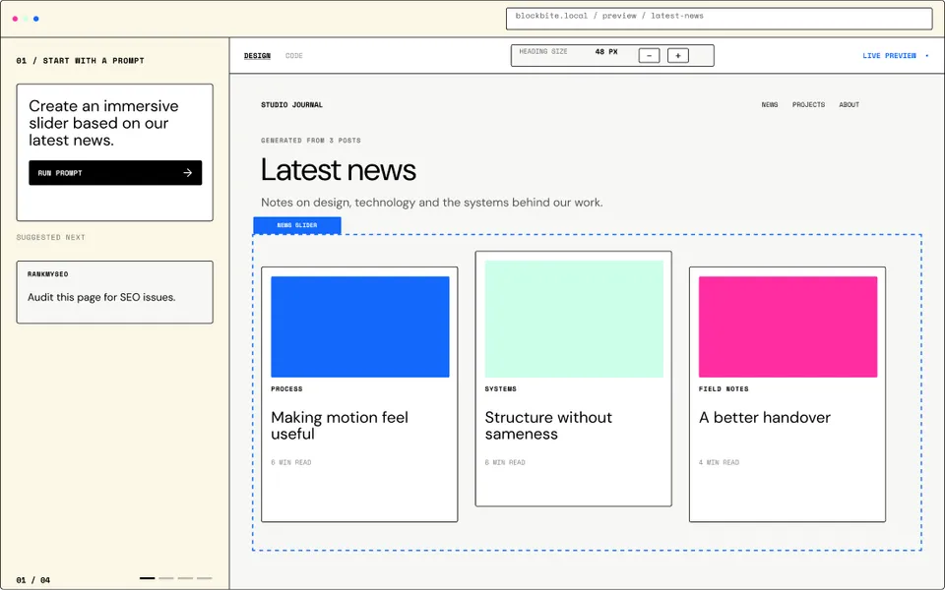Click the blue window control dot

[x=36, y=19]
